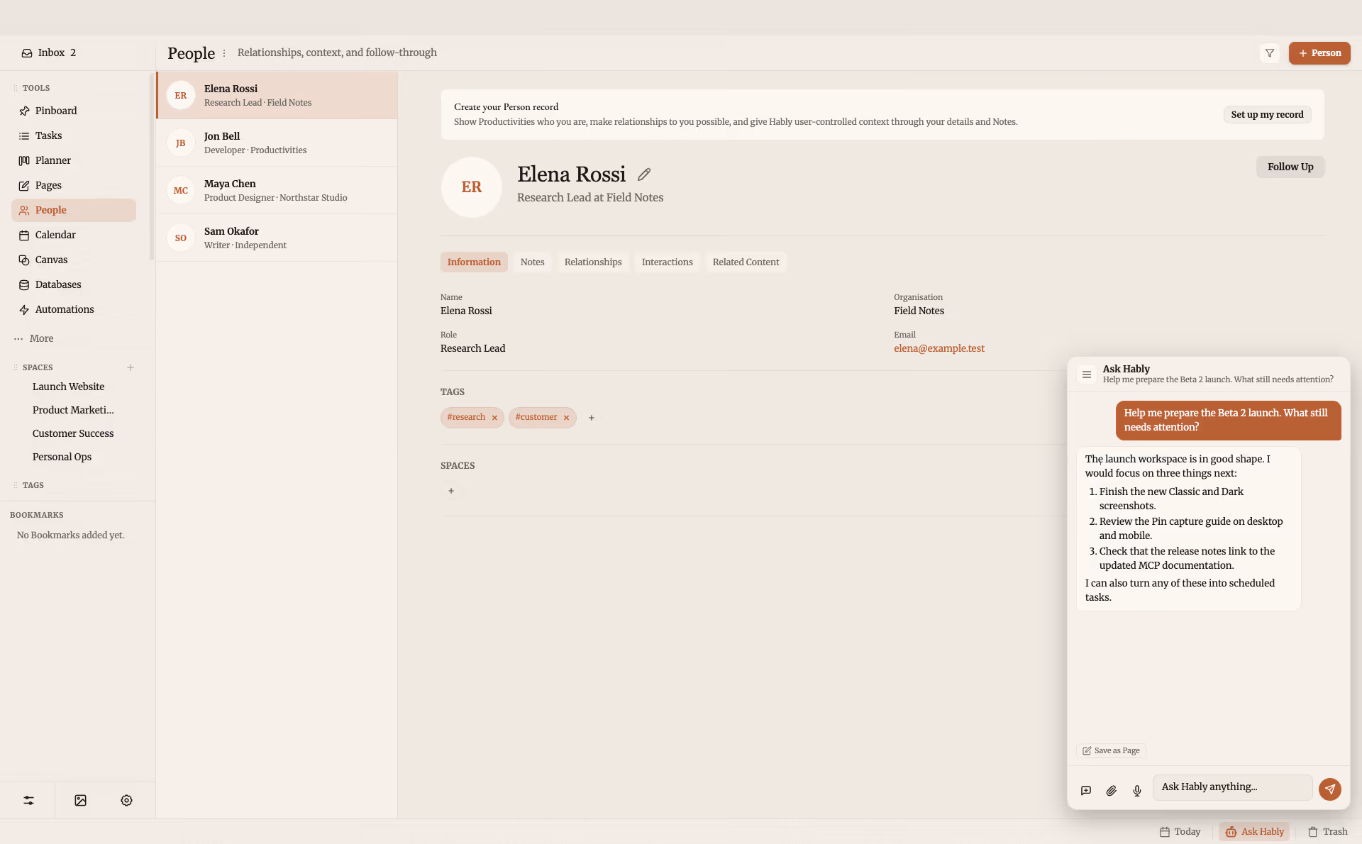Image resolution: width=1362 pixels, height=844 pixels.
Task: Attach a file with the paperclip icon
Action: [x=1112, y=790]
